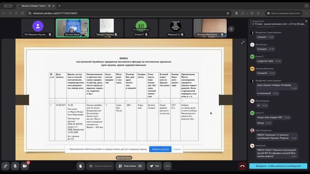This screenshot has width=310, height=174.
Task: Bookmark the page with the star icon
Action: click(x=228, y=13)
